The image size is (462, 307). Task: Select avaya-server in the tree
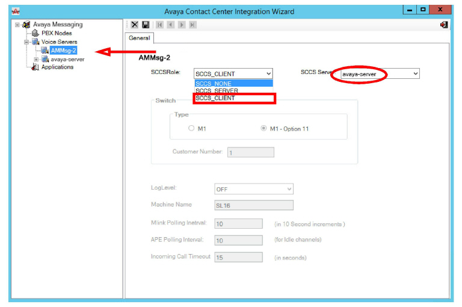point(67,59)
